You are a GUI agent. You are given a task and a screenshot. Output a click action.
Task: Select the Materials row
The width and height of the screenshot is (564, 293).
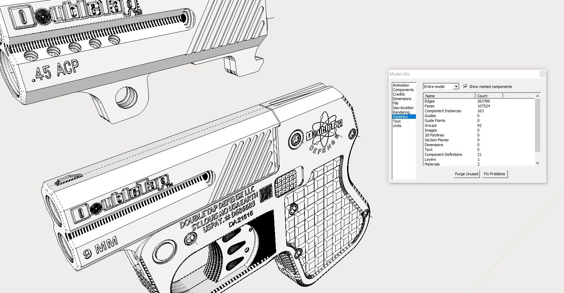click(x=479, y=164)
